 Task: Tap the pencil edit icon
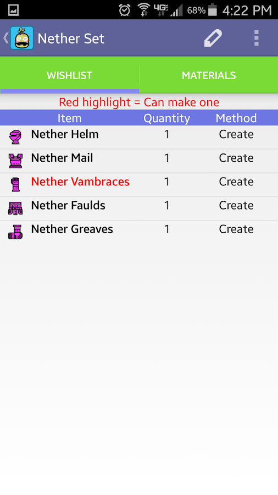pos(213,38)
